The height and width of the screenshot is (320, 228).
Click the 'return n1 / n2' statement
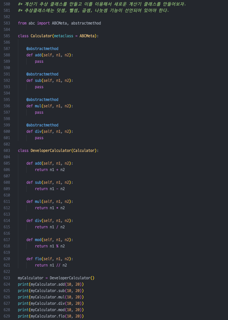(50, 227)
